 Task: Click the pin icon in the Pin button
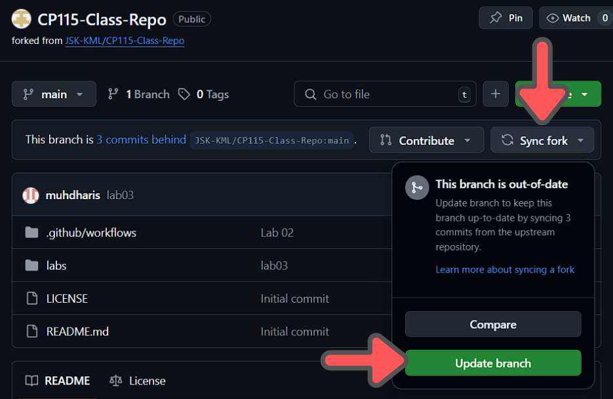[x=496, y=18]
